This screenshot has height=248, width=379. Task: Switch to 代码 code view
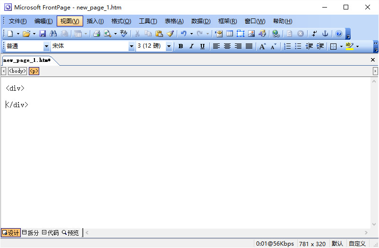tap(50, 233)
